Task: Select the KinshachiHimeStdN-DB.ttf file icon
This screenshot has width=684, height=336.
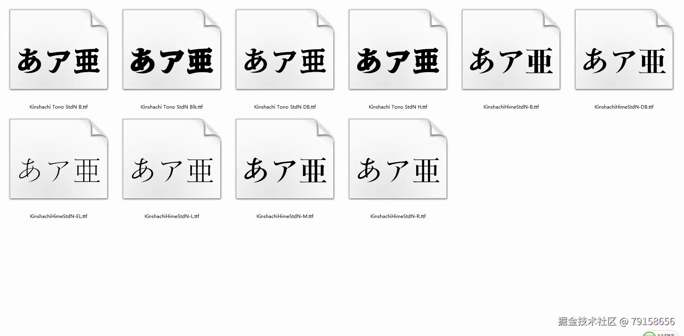Action: 624,50
